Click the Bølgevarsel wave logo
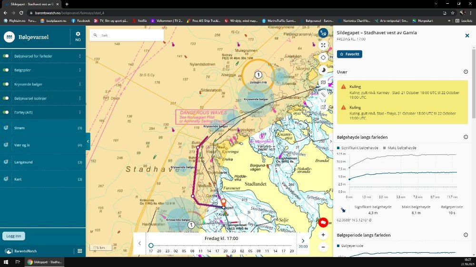Viewport: 476px width, 267px height. pos(10,37)
